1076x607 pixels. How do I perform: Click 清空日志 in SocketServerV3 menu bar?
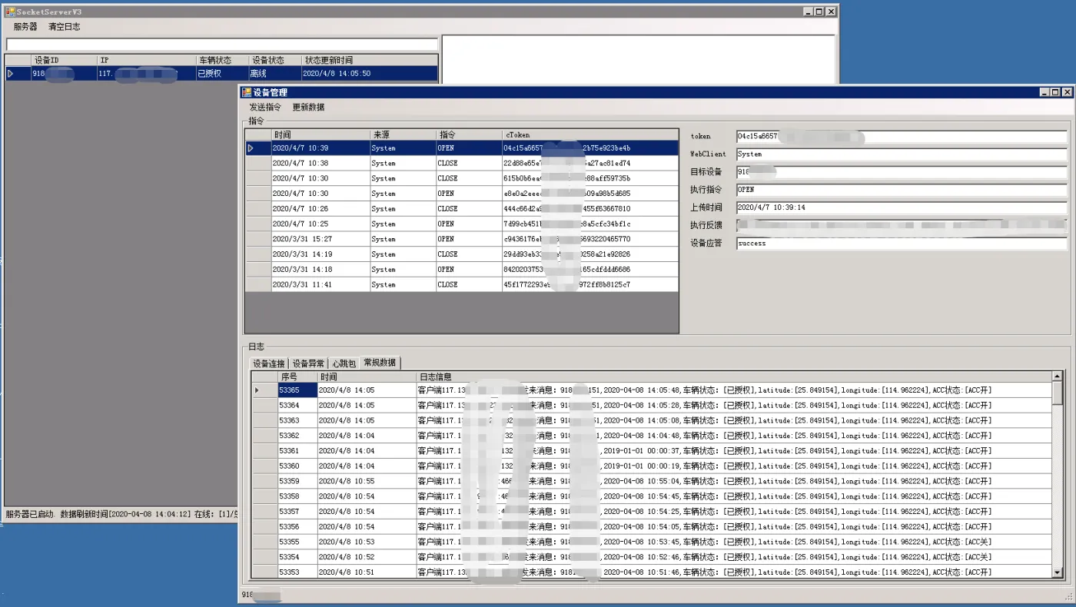[x=64, y=27]
